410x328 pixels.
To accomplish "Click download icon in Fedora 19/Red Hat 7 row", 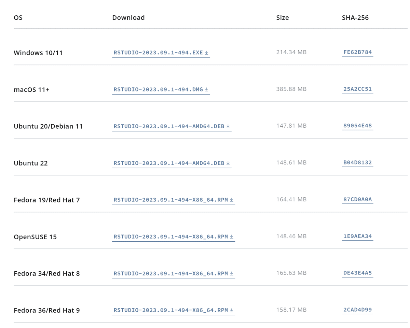I will click(232, 200).
